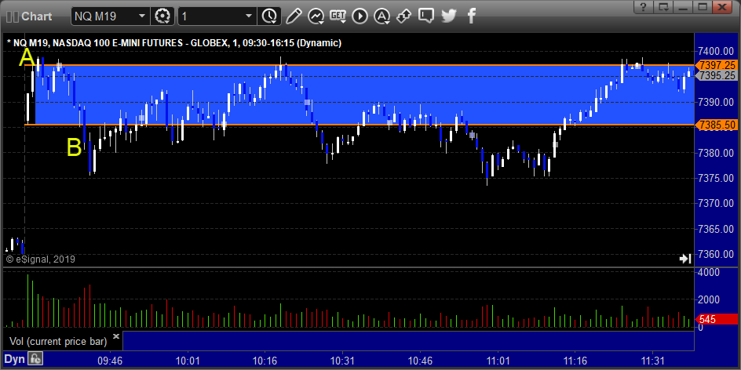
Task: Click the 2000 volume axis label
Action: (708, 299)
